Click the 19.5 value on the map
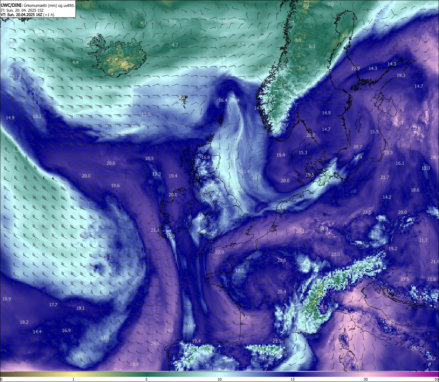439x382 pixels. [x=310, y=175]
